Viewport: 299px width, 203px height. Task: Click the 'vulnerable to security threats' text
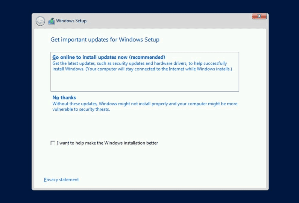tap(81, 109)
